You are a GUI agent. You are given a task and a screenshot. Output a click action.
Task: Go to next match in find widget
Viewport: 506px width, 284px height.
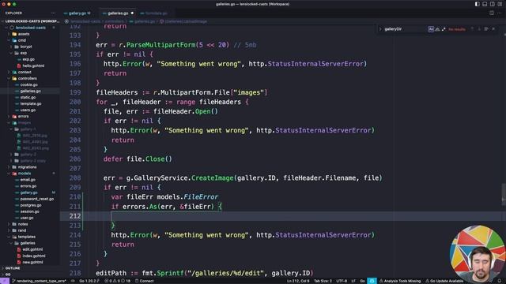pos(479,29)
